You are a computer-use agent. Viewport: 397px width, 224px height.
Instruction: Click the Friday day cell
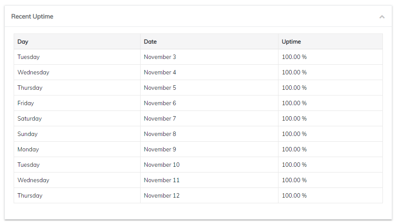tap(26, 103)
